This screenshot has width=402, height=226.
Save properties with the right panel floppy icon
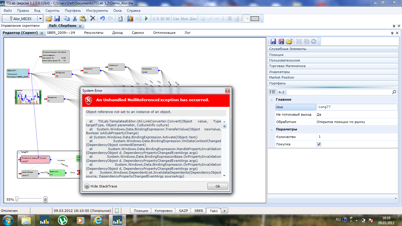pos(273,41)
